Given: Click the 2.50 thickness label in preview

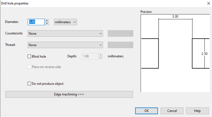Looking at the screenshot, I should pyautogui.click(x=204, y=53).
